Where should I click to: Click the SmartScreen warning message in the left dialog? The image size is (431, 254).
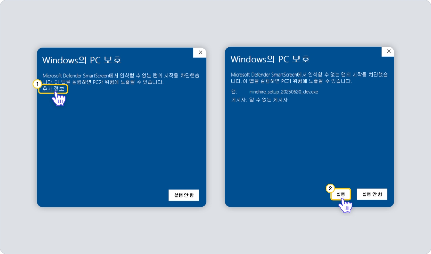pos(121,79)
